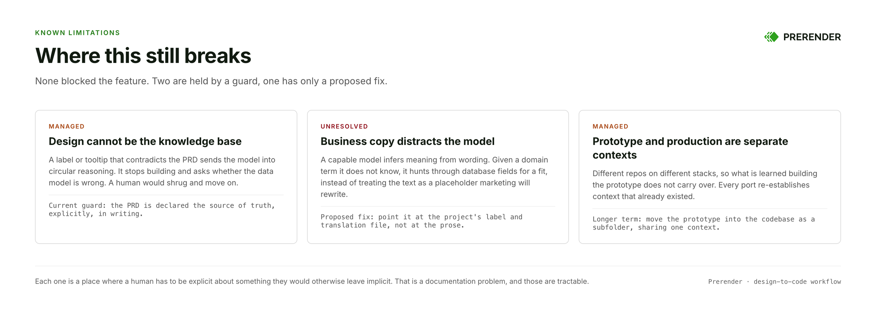Select the KNOWN LIMITATIONS section label

pos(77,33)
